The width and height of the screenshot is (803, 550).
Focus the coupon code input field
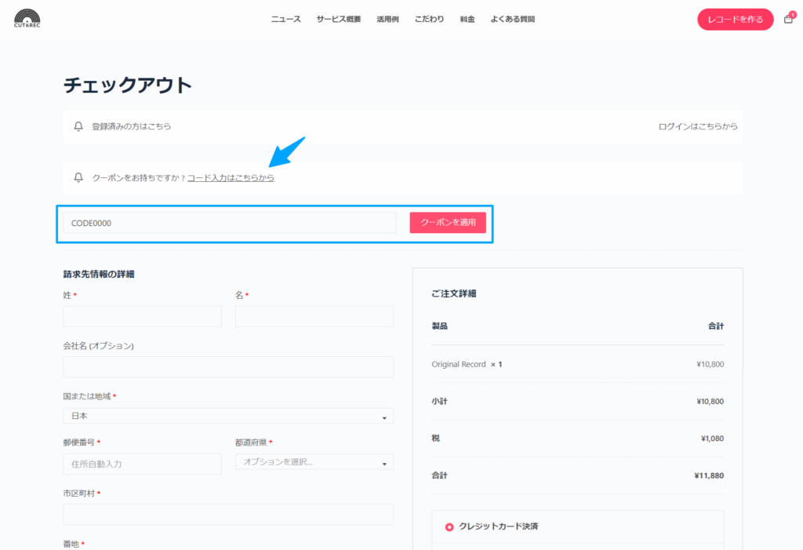pyautogui.click(x=229, y=223)
